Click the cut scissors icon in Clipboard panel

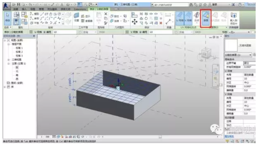coord(106,14)
